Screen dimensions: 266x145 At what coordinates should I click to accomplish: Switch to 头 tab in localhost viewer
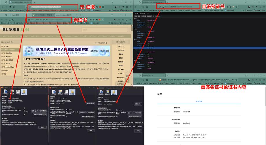point(148,13)
